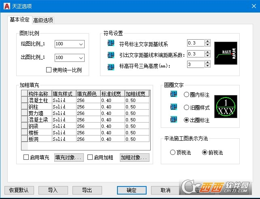Click 填充样式 column header
Screen dimensions: 260x199
[64, 93]
